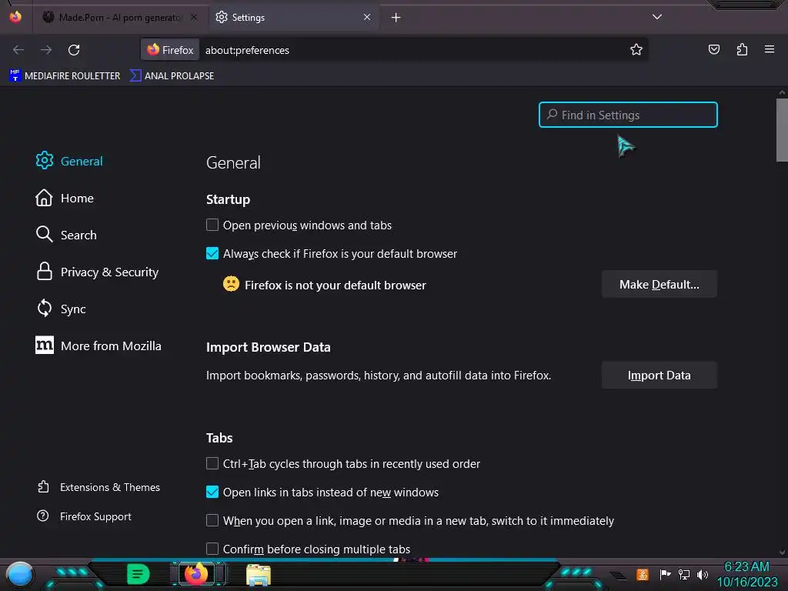Screen dimensions: 788x591
Task: Click the scrollbar down arrow
Action: tap(782, 553)
